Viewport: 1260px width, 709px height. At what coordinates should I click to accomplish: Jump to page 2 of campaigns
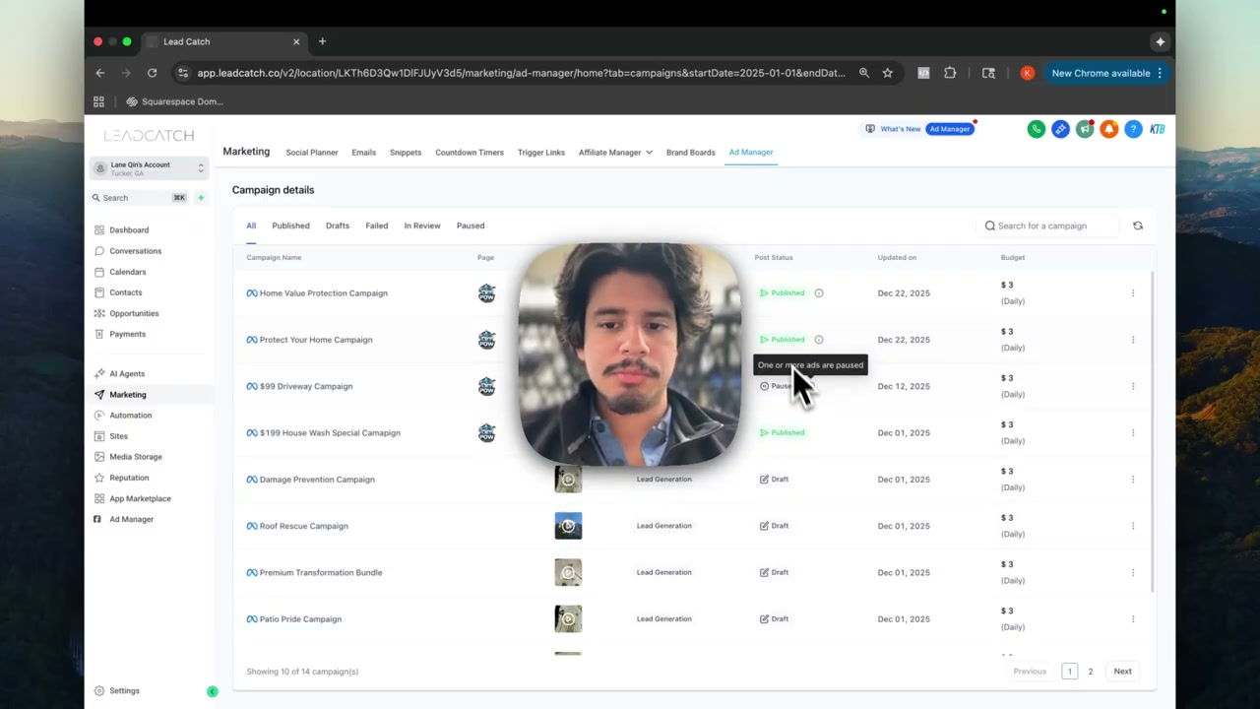click(1091, 672)
